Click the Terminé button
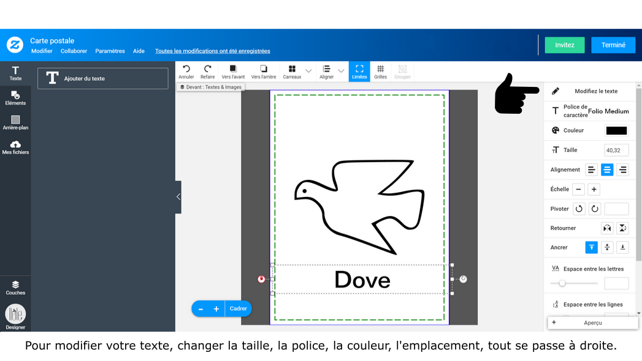Viewport: 642px width, 361px height. click(x=613, y=45)
